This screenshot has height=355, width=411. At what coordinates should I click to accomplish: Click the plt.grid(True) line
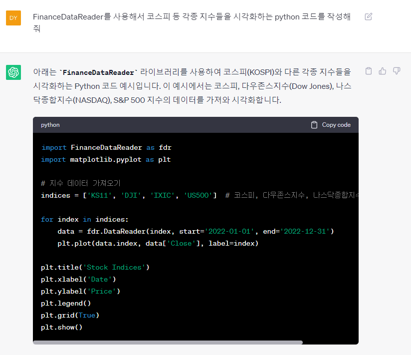pos(70,316)
